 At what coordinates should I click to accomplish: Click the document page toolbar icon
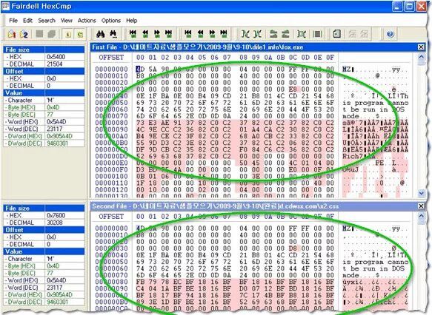point(336,34)
